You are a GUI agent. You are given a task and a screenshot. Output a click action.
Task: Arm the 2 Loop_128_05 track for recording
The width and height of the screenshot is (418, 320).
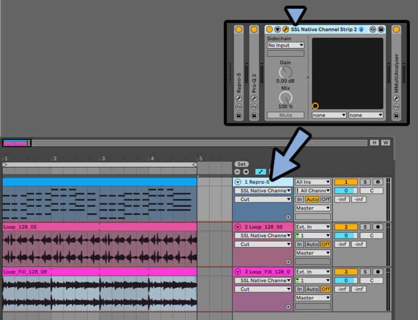coord(378,227)
